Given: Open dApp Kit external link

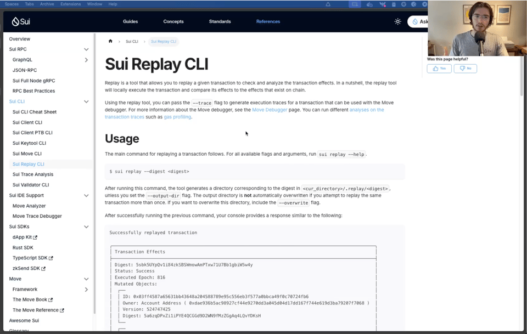Looking at the screenshot, I should (x=25, y=237).
